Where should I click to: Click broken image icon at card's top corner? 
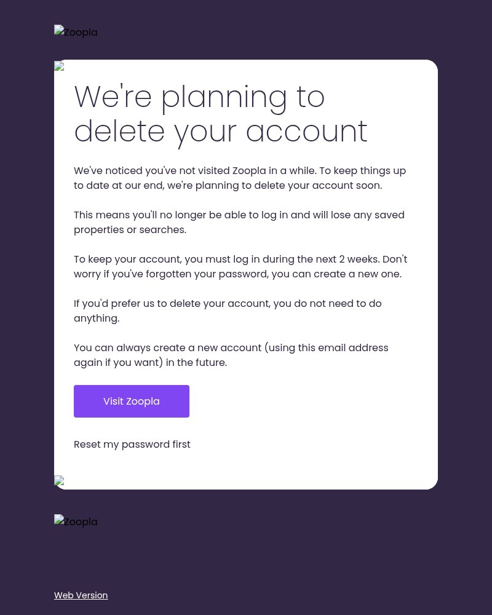click(x=59, y=66)
